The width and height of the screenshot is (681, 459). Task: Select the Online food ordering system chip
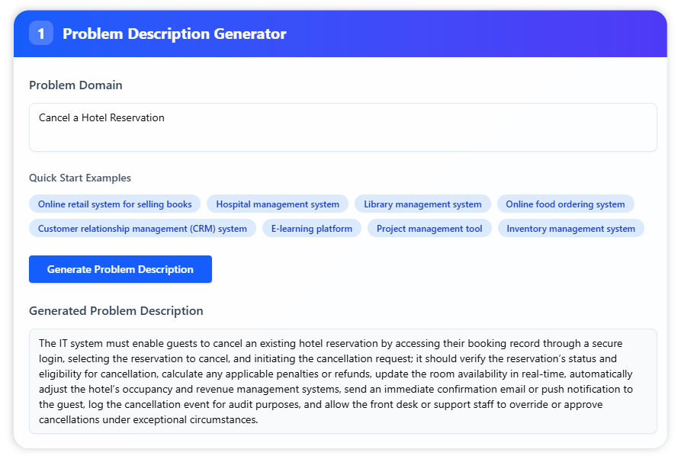point(565,204)
